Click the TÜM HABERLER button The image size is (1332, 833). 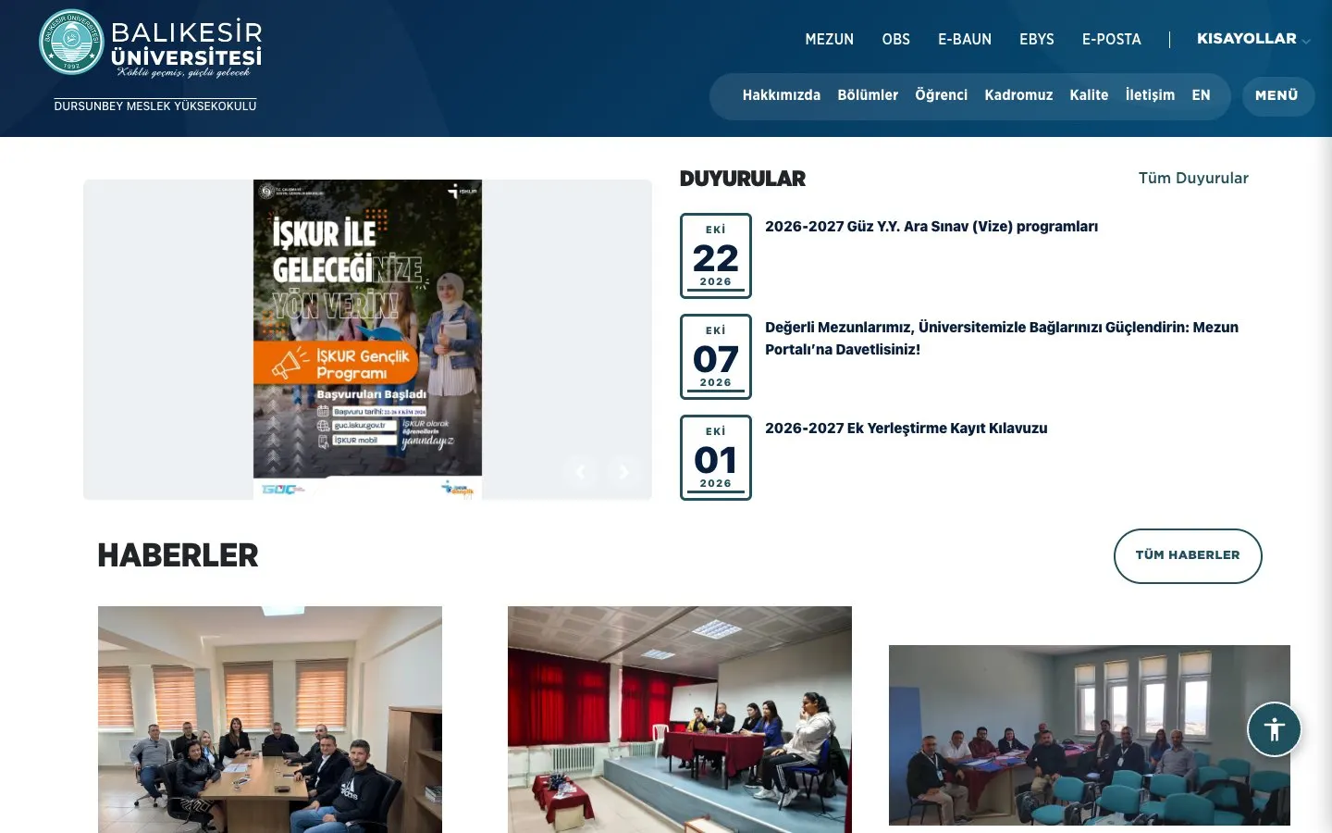click(x=1188, y=555)
